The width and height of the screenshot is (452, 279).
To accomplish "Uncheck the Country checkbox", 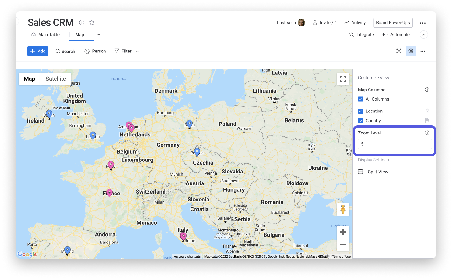I will click(360, 121).
